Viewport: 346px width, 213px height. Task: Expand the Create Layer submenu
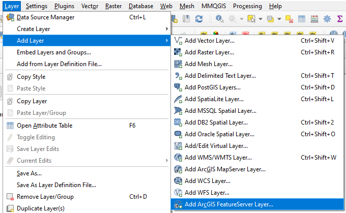click(86, 29)
